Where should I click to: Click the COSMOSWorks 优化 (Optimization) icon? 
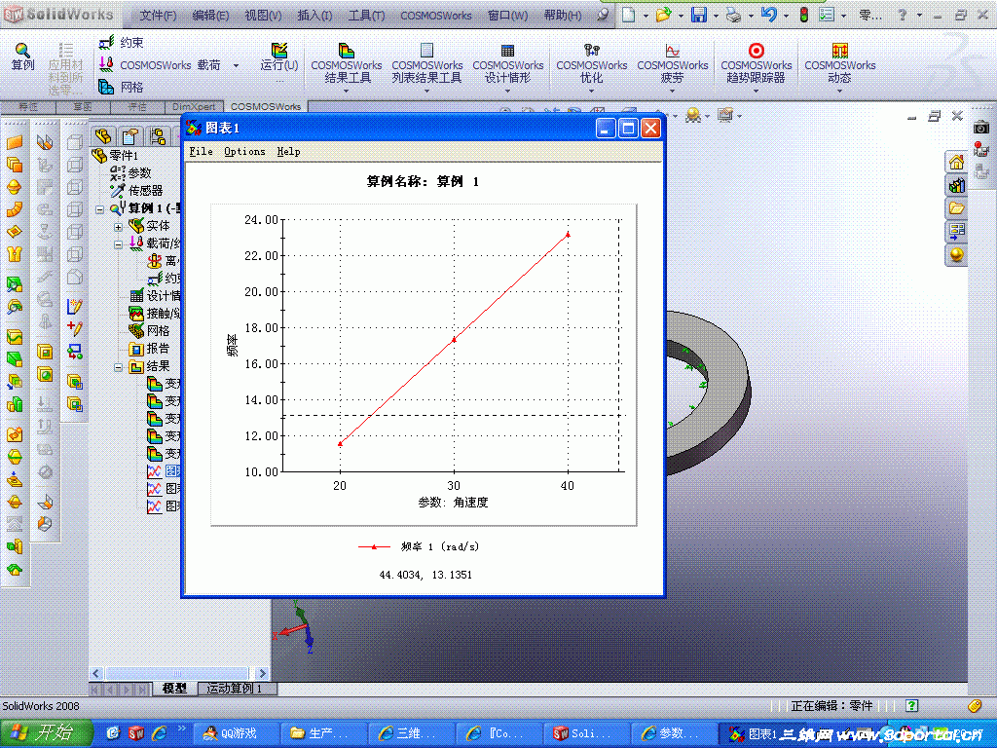pos(591,51)
